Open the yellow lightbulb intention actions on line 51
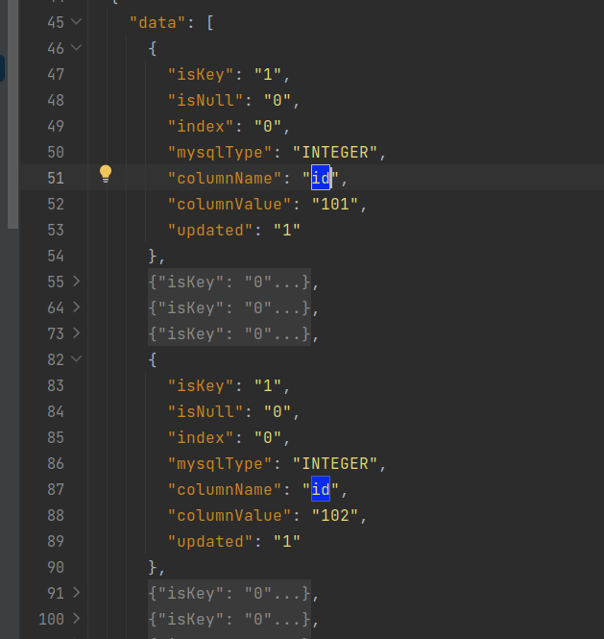 (x=106, y=174)
